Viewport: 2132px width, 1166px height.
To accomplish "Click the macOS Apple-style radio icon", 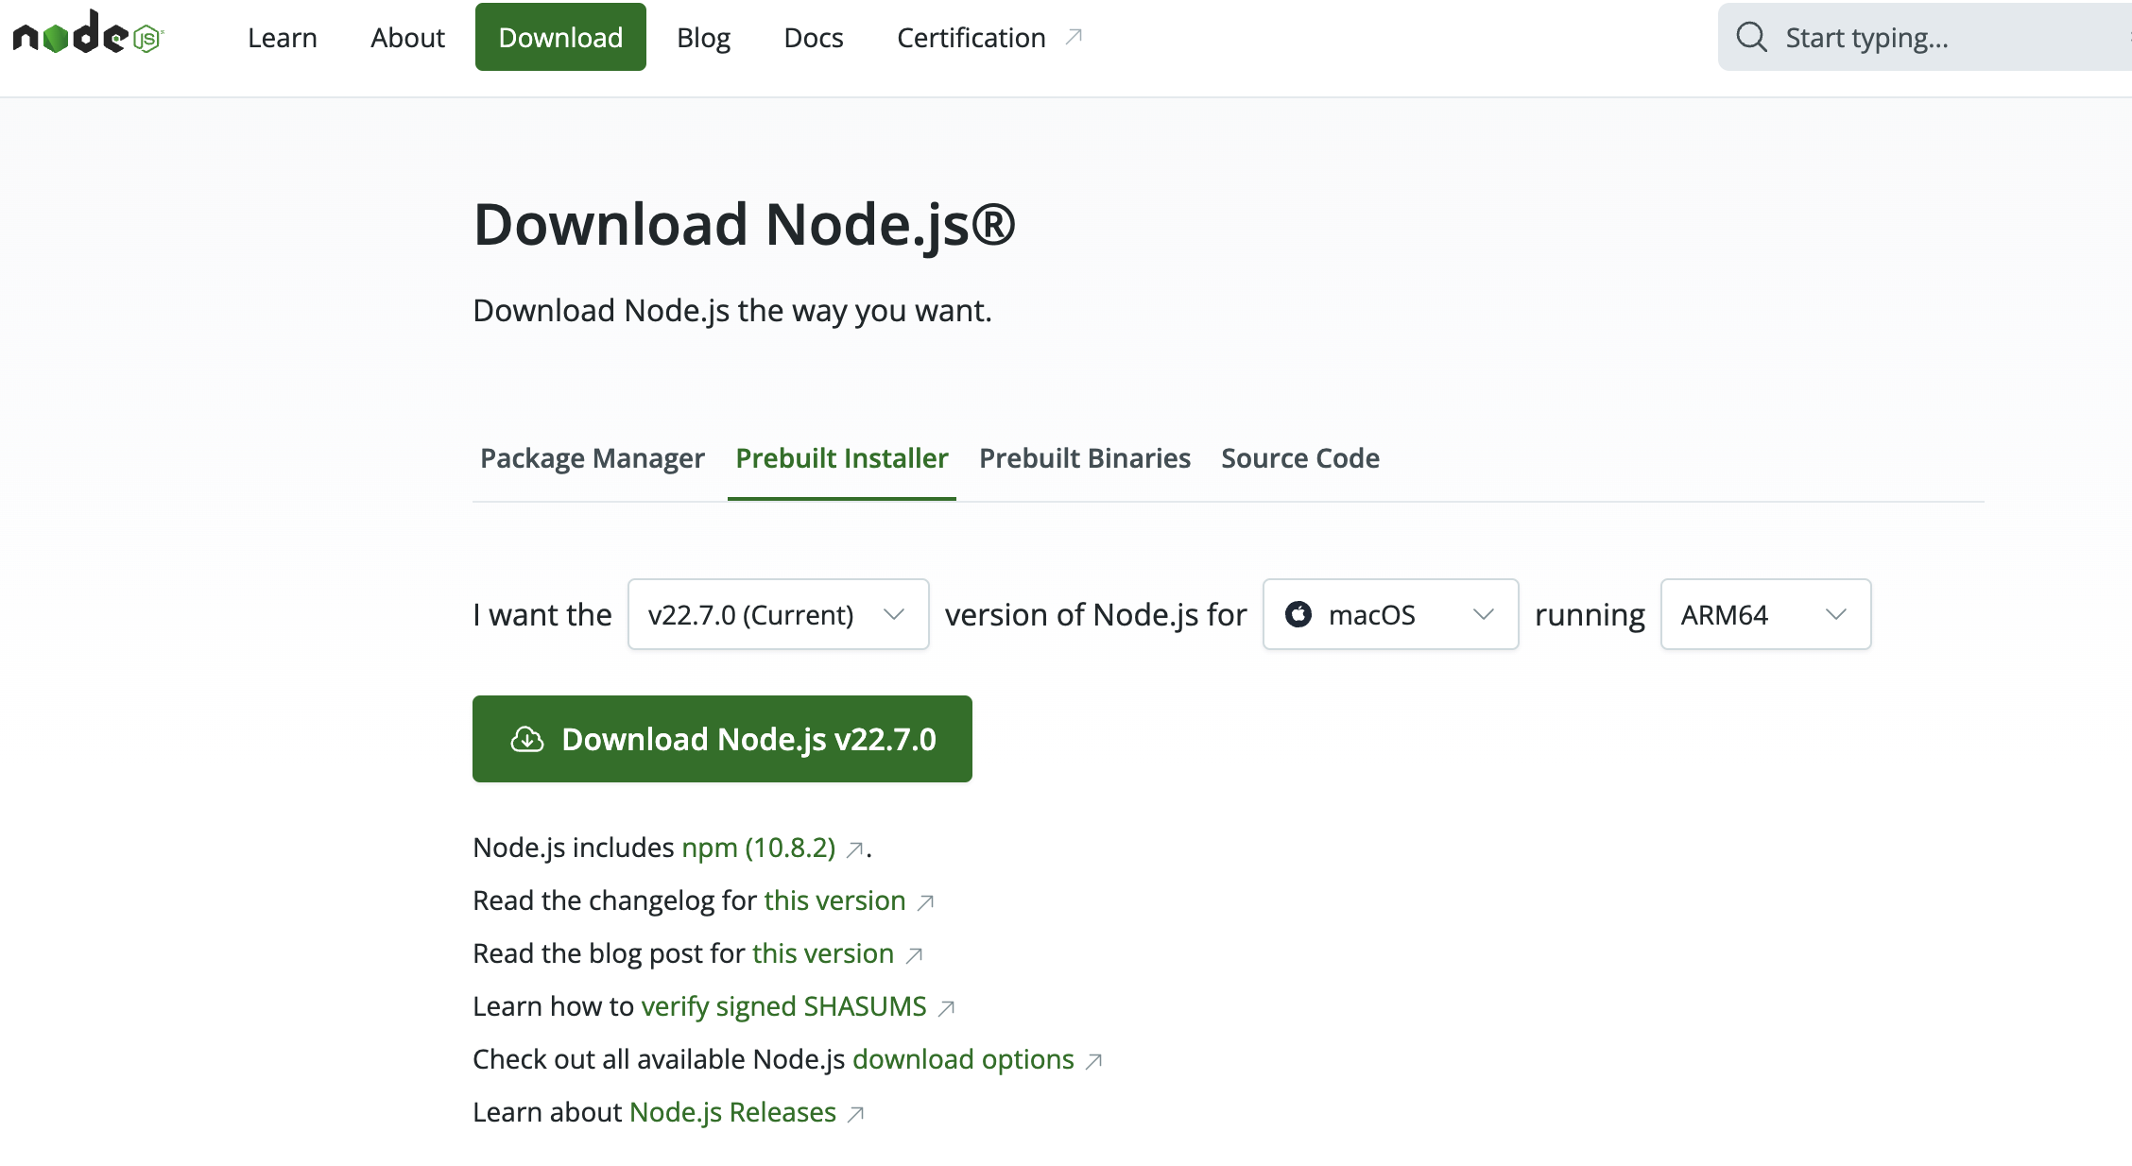I will point(1298,613).
